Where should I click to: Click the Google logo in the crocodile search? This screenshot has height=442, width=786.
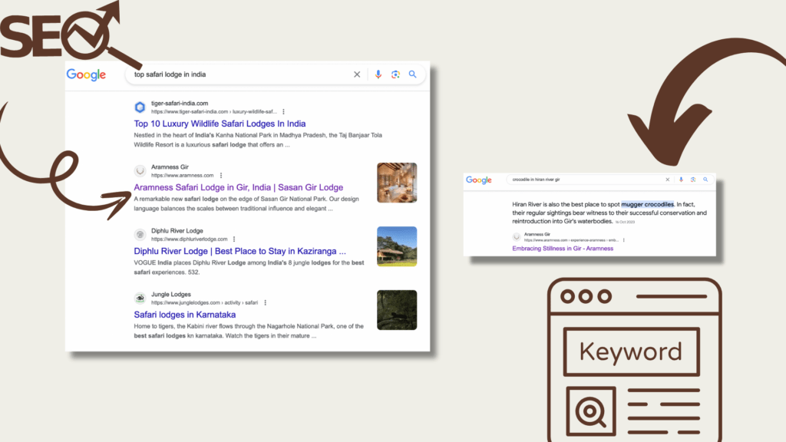point(479,180)
